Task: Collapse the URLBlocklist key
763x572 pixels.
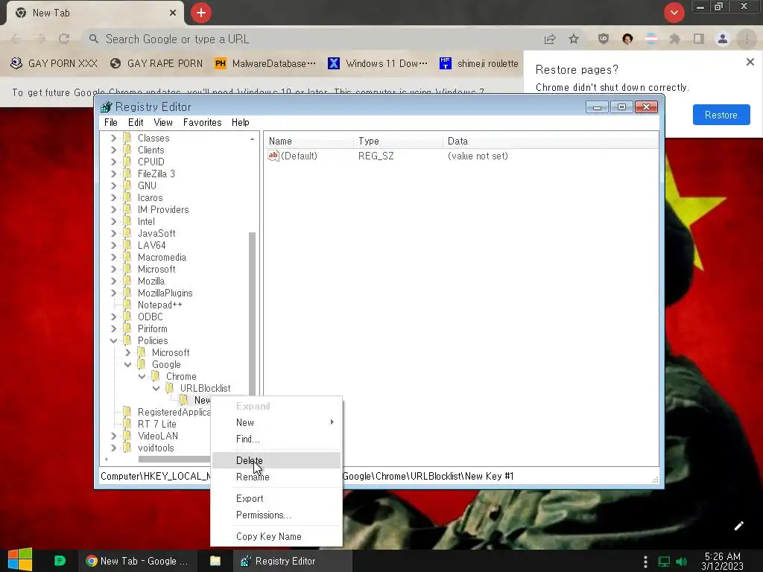Action: pyautogui.click(x=156, y=388)
